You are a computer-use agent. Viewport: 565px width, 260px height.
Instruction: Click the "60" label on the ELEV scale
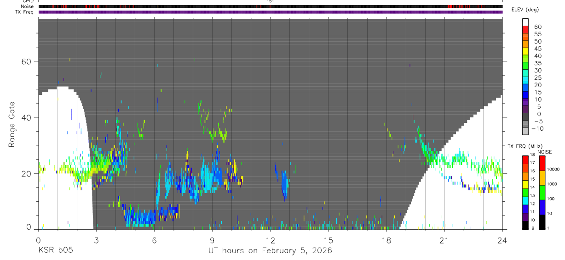537,27
